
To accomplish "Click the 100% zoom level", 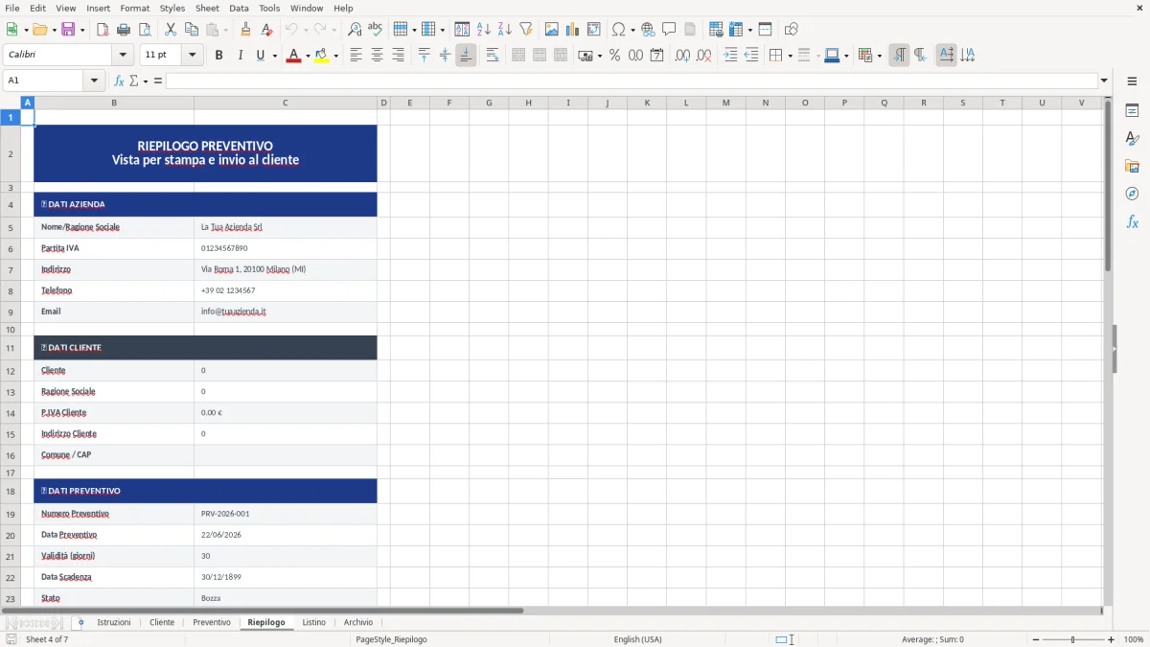I will tap(1134, 639).
